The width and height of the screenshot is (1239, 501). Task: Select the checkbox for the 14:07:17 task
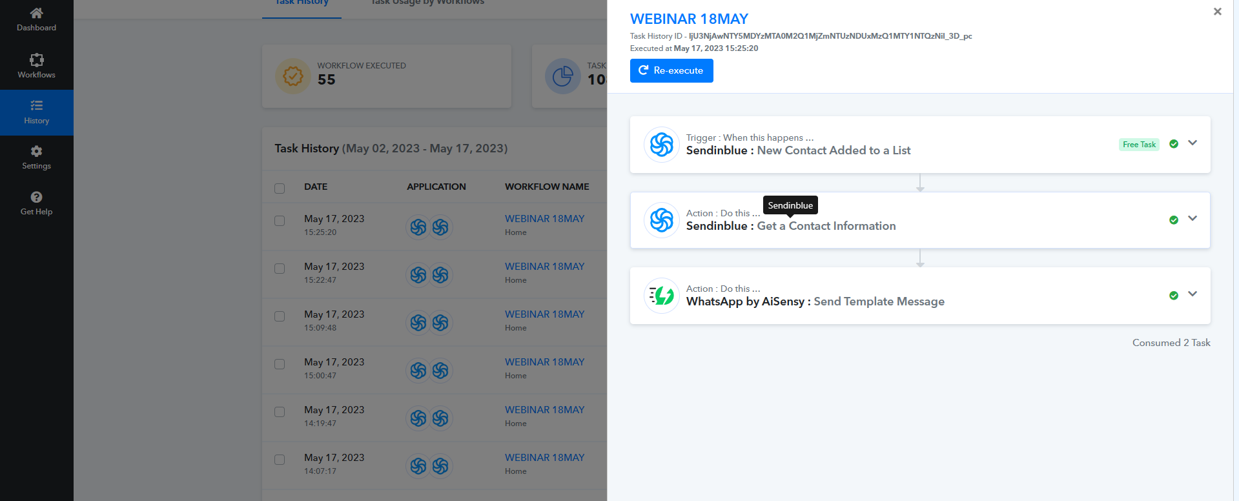point(280,460)
